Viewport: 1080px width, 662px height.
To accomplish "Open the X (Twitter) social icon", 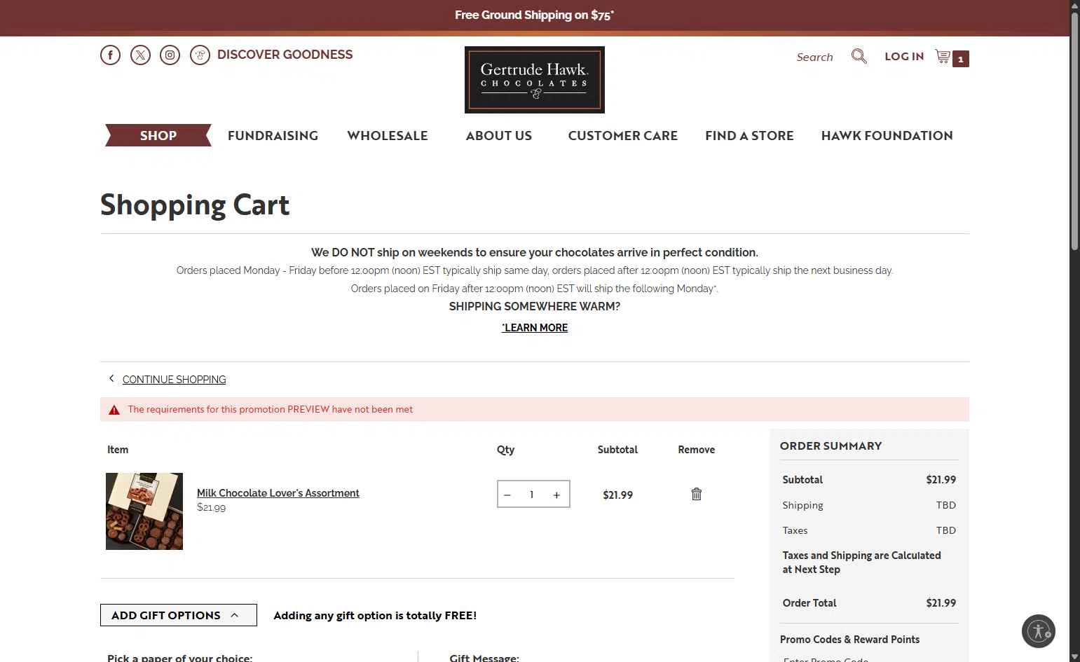I will (140, 55).
